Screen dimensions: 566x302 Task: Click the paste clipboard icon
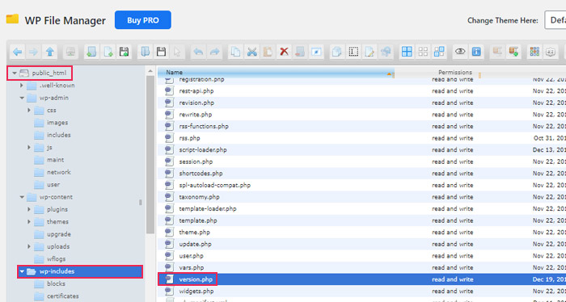click(x=268, y=52)
